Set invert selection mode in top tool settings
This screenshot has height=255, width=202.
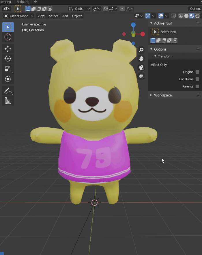pos(44,9)
